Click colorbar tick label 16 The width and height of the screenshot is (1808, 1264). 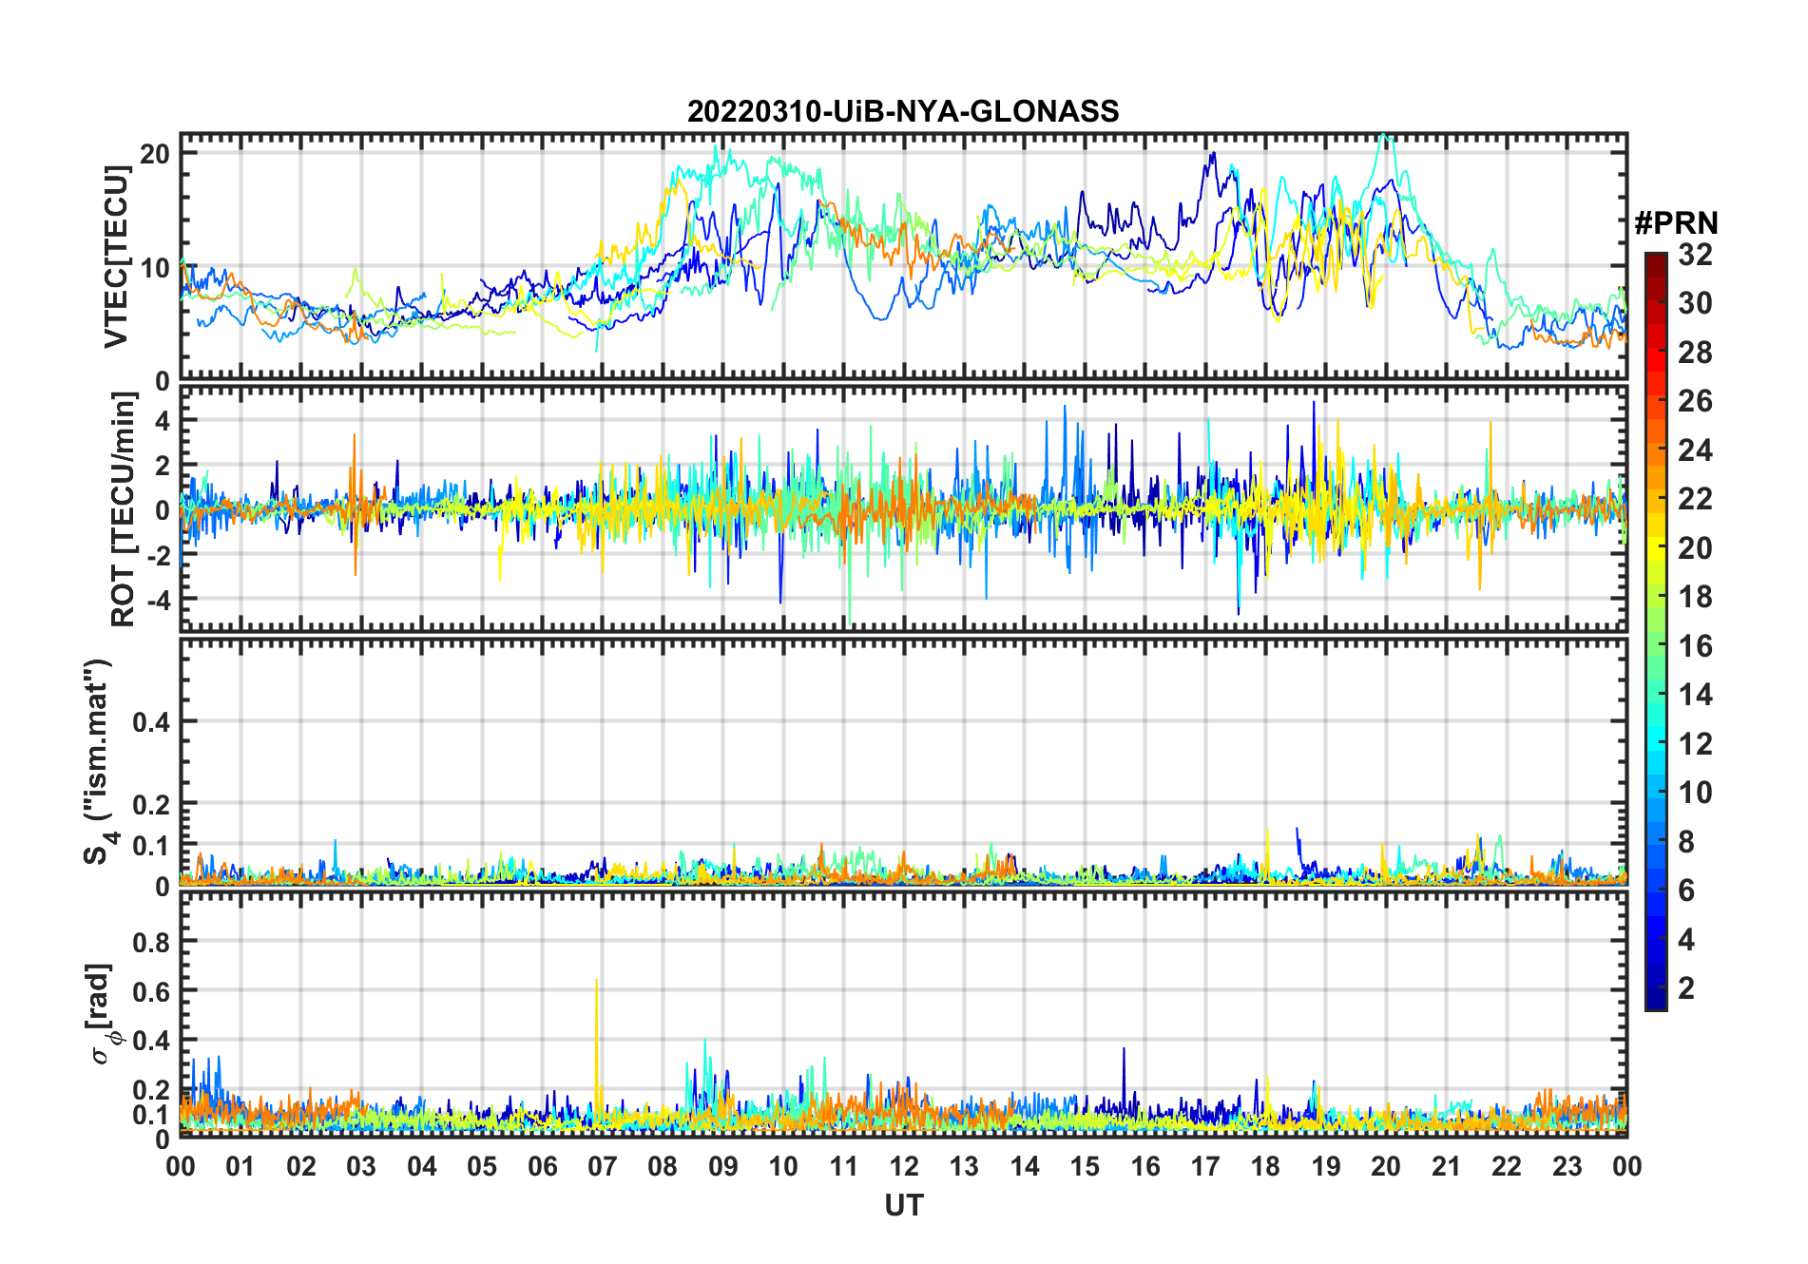(x=1695, y=646)
